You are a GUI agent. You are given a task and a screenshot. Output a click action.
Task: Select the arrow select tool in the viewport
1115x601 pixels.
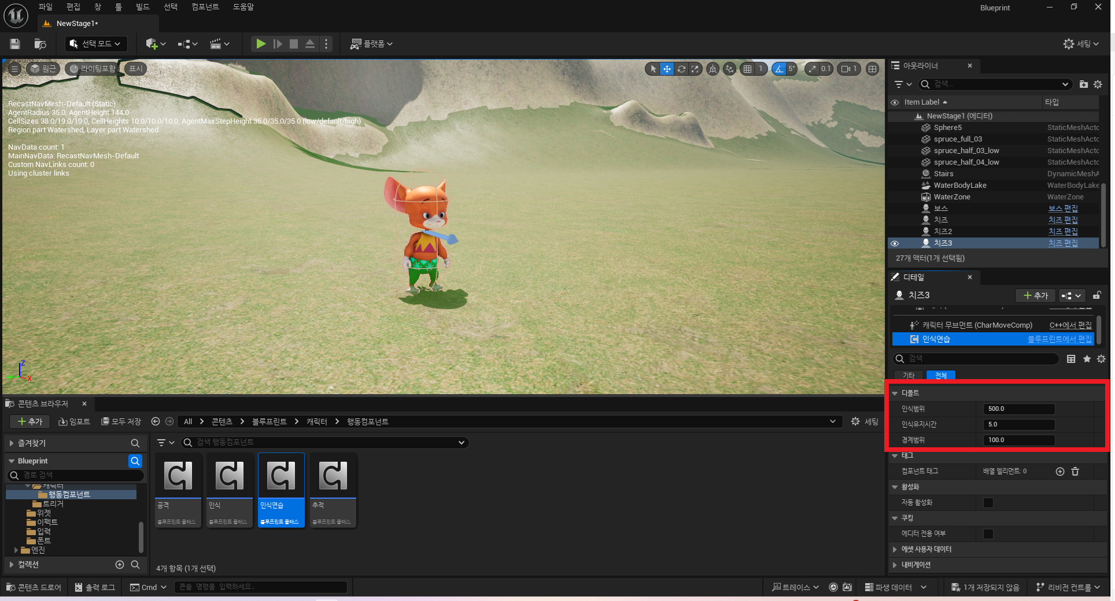click(x=653, y=69)
